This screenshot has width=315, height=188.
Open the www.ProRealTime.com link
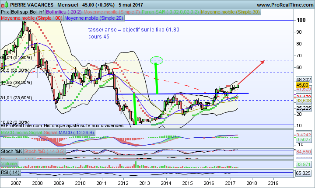(285, 5)
